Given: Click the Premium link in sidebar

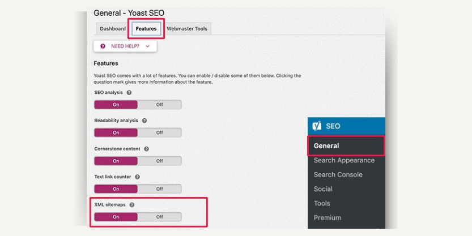Looking at the screenshot, I should click(x=327, y=218).
